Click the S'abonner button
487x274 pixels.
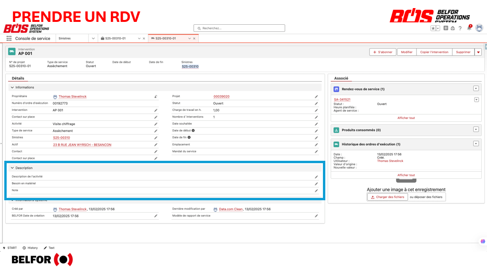point(383,52)
